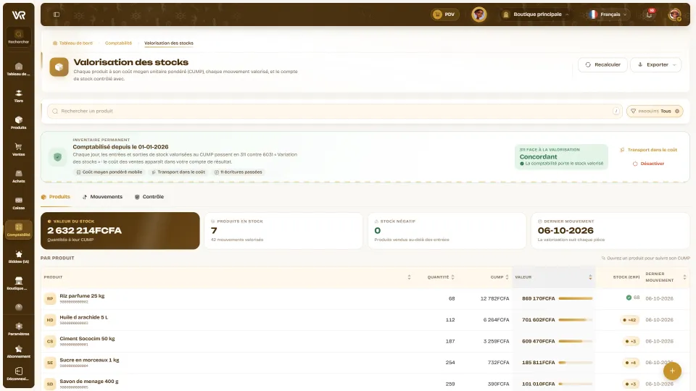Switch to the Contrôle tab
Viewport: 696px width, 391px height.
149,197
